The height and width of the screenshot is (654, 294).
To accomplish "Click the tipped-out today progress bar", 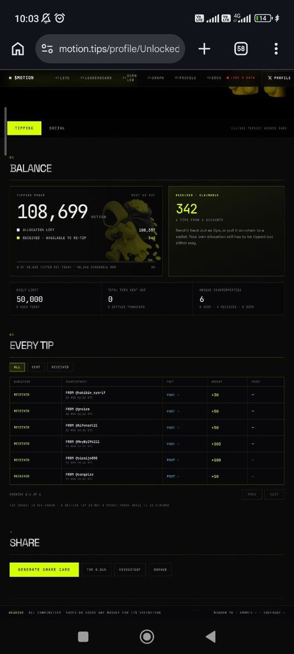I will coord(87,263).
